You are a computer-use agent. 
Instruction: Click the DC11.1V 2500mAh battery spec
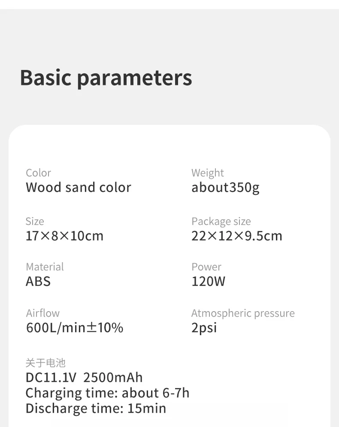click(84, 378)
